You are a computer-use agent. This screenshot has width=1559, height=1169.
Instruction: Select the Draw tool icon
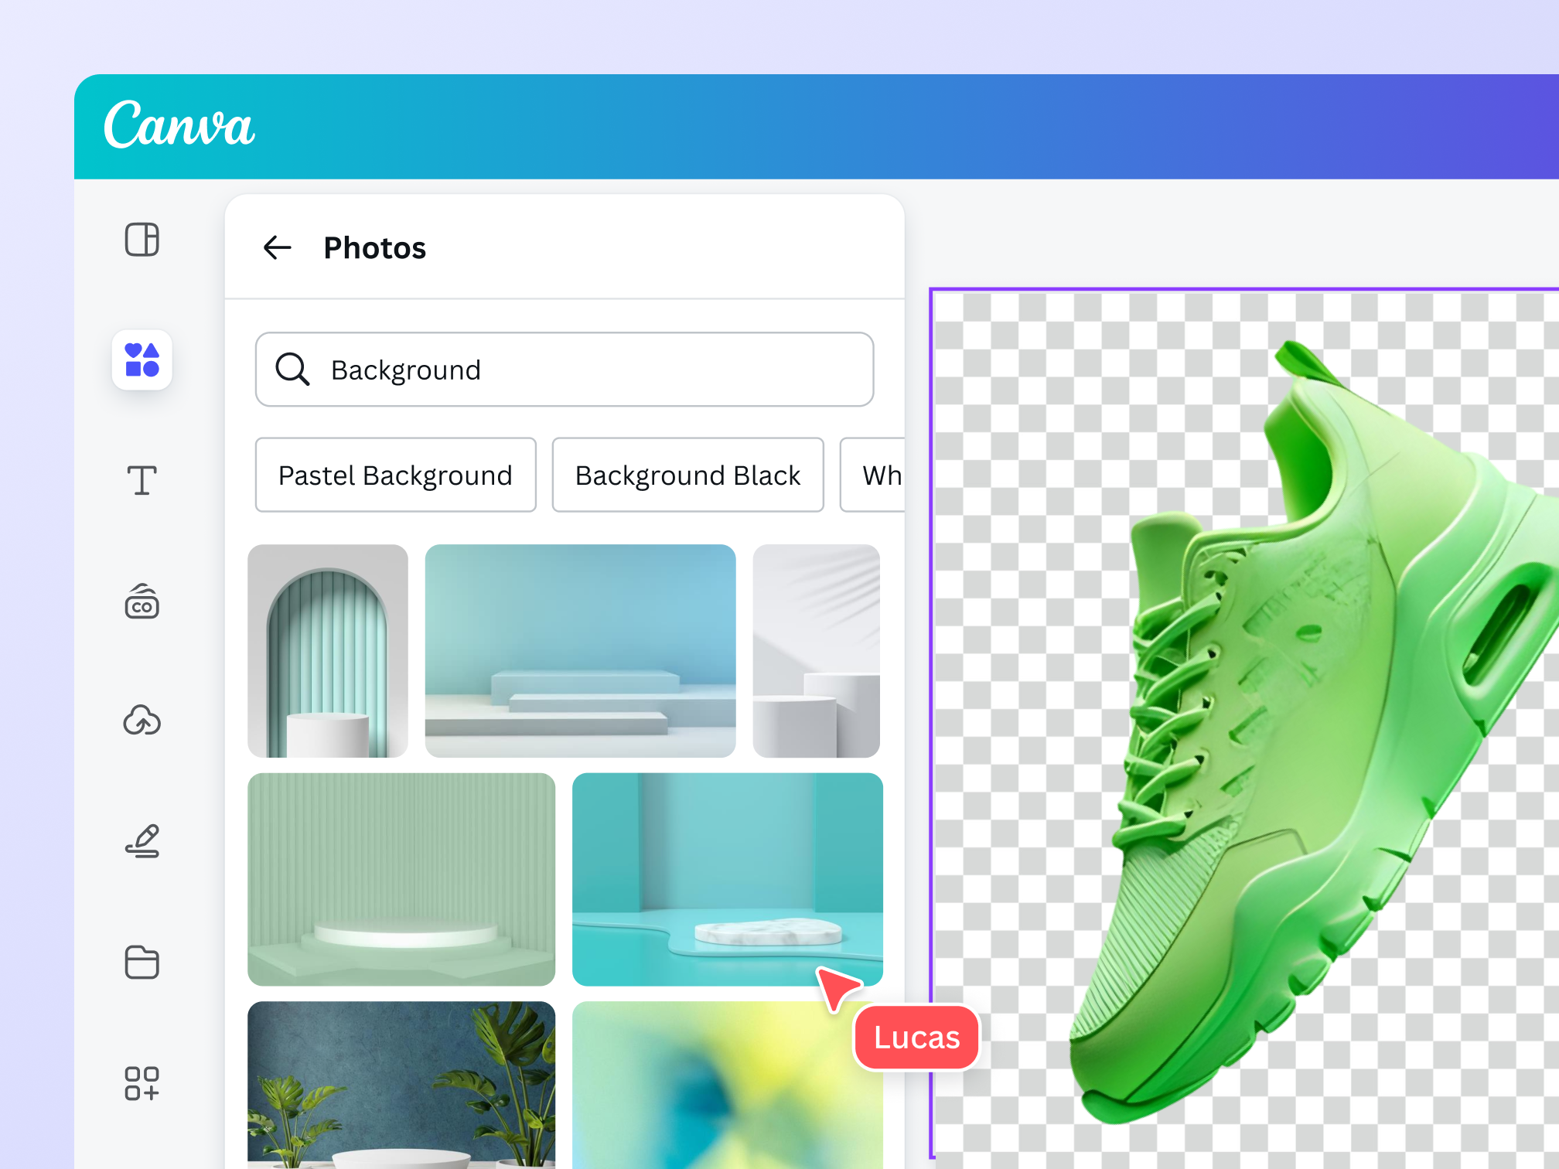point(142,841)
